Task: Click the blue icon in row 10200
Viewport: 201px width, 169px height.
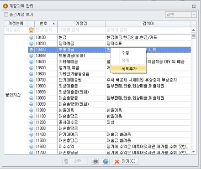Action: point(31,44)
